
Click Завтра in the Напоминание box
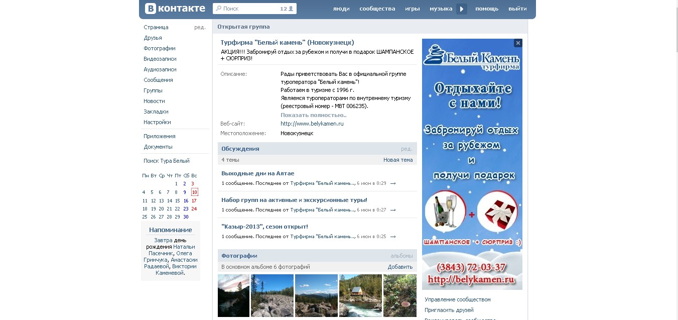click(x=163, y=240)
